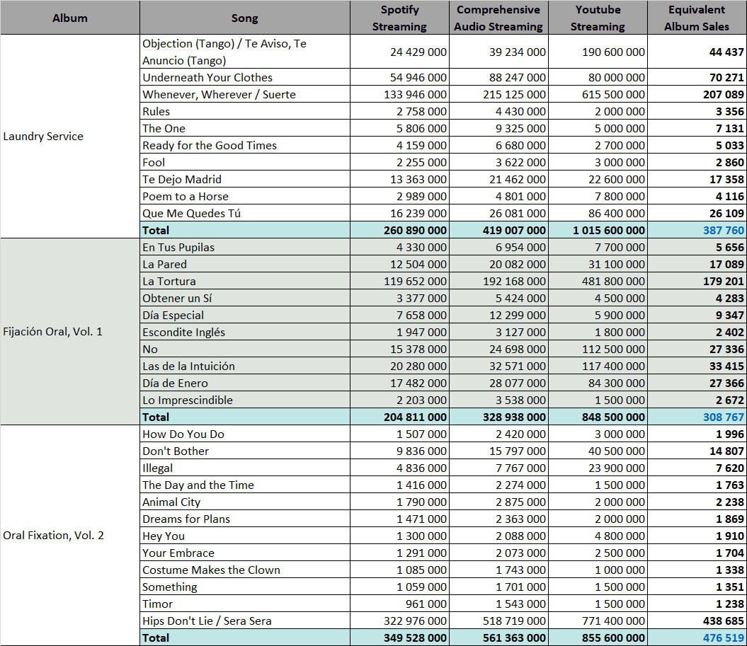This screenshot has height=646, width=747.
Task: Click the Poem to a Horse cell
Action: click(245, 196)
